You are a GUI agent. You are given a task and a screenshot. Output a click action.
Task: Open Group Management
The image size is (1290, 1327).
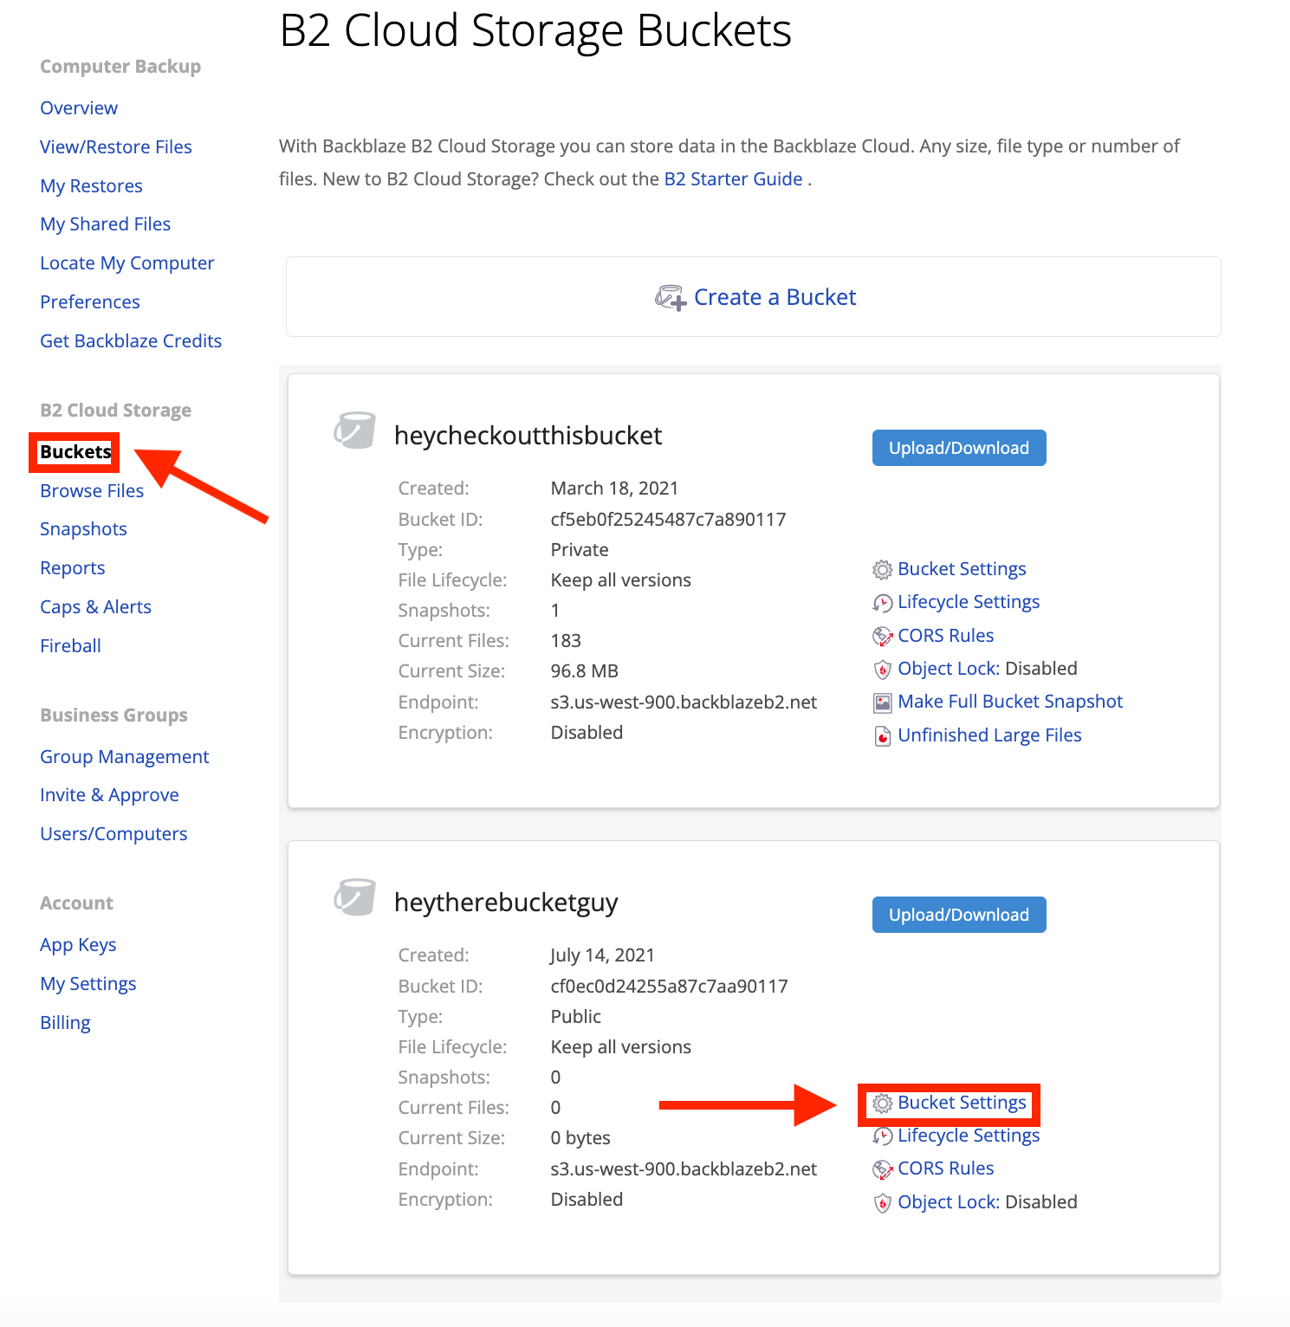[125, 757]
